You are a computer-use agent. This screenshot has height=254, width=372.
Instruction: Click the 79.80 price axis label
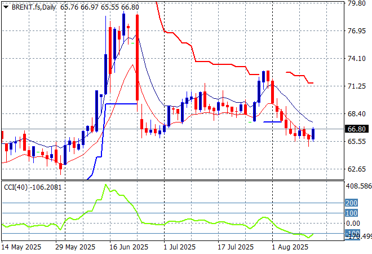[x=357, y=3]
